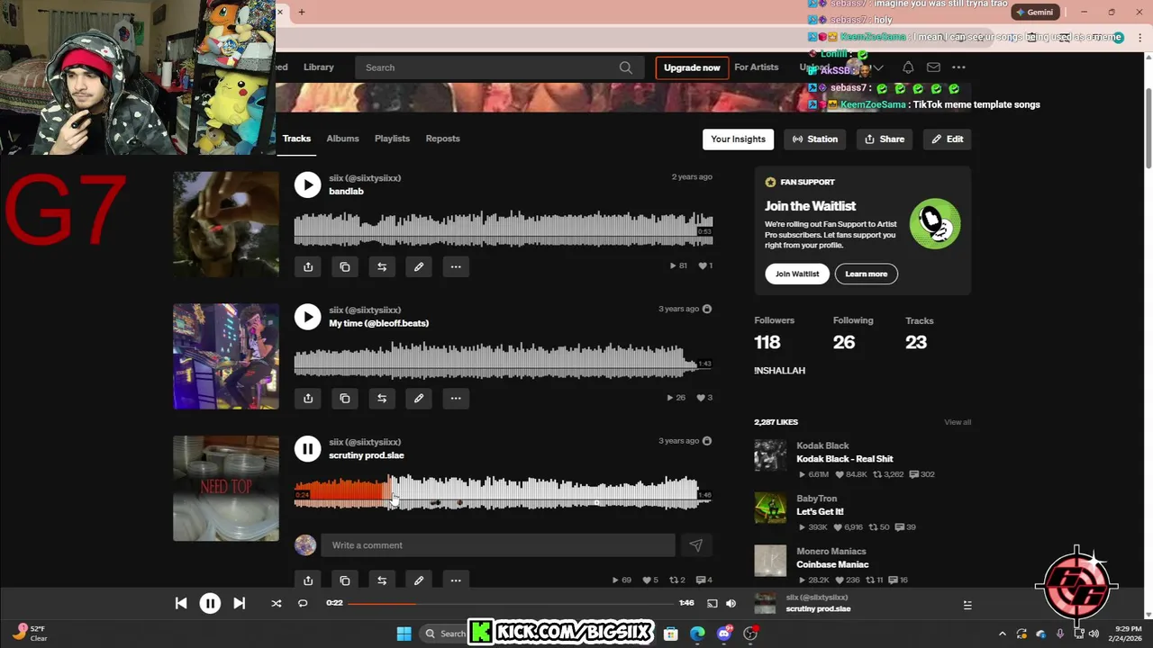The width and height of the screenshot is (1153, 648).
Task: Edit pencil icon under My time (@bleoff.beats)
Action: coord(419,398)
